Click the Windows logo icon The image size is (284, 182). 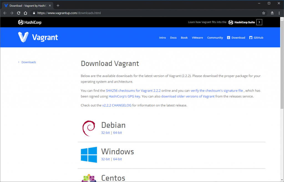pos(89,155)
